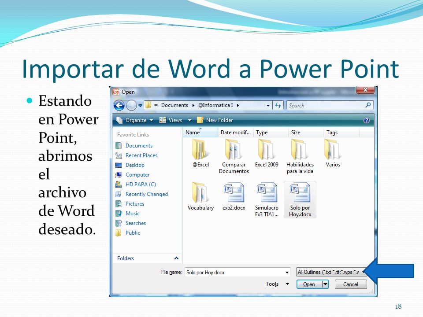Open the Organize menu
The image size is (423, 317).
[135, 120]
